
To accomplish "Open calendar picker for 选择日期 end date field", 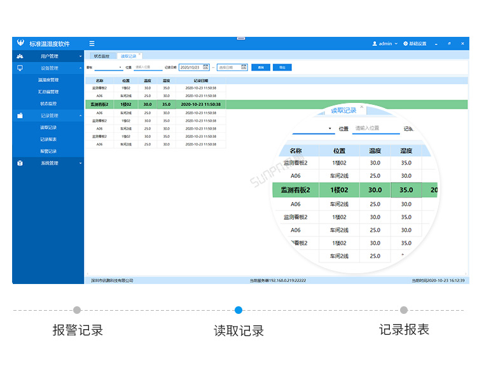I will pyautogui.click(x=244, y=67).
